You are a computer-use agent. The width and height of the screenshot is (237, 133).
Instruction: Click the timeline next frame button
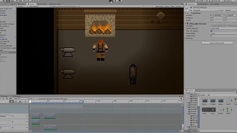[x=7, y=99]
